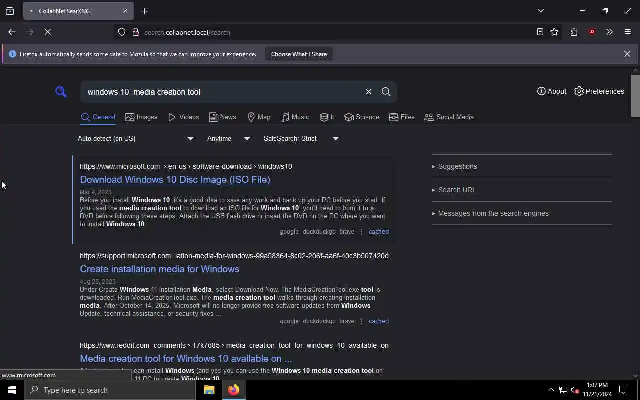Viewport: 640px width, 400px height.
Task: Click the search query input field
Action: click(x=222, y=92)
